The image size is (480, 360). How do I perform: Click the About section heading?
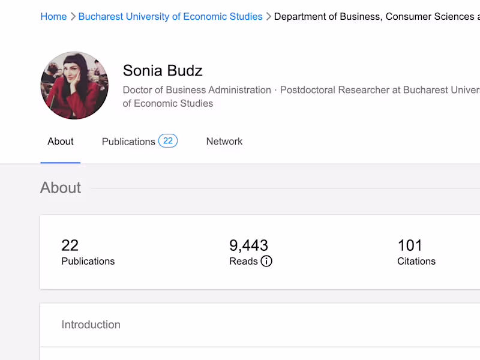click(61, 188)
